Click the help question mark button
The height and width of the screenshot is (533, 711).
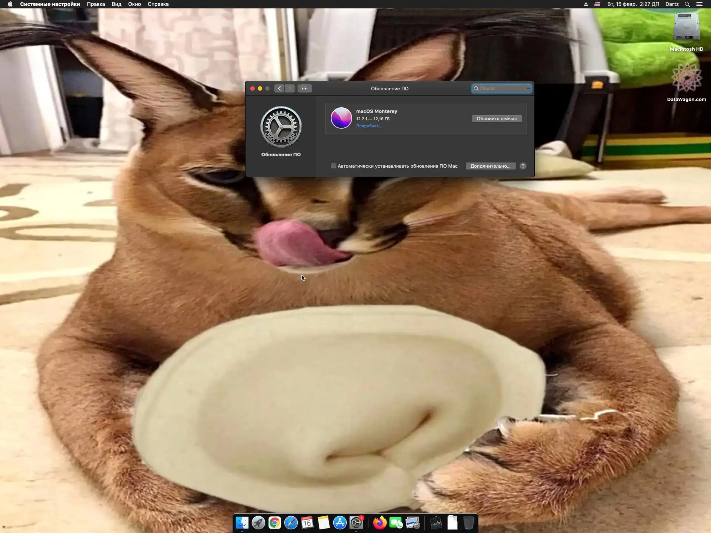[523, 166]
